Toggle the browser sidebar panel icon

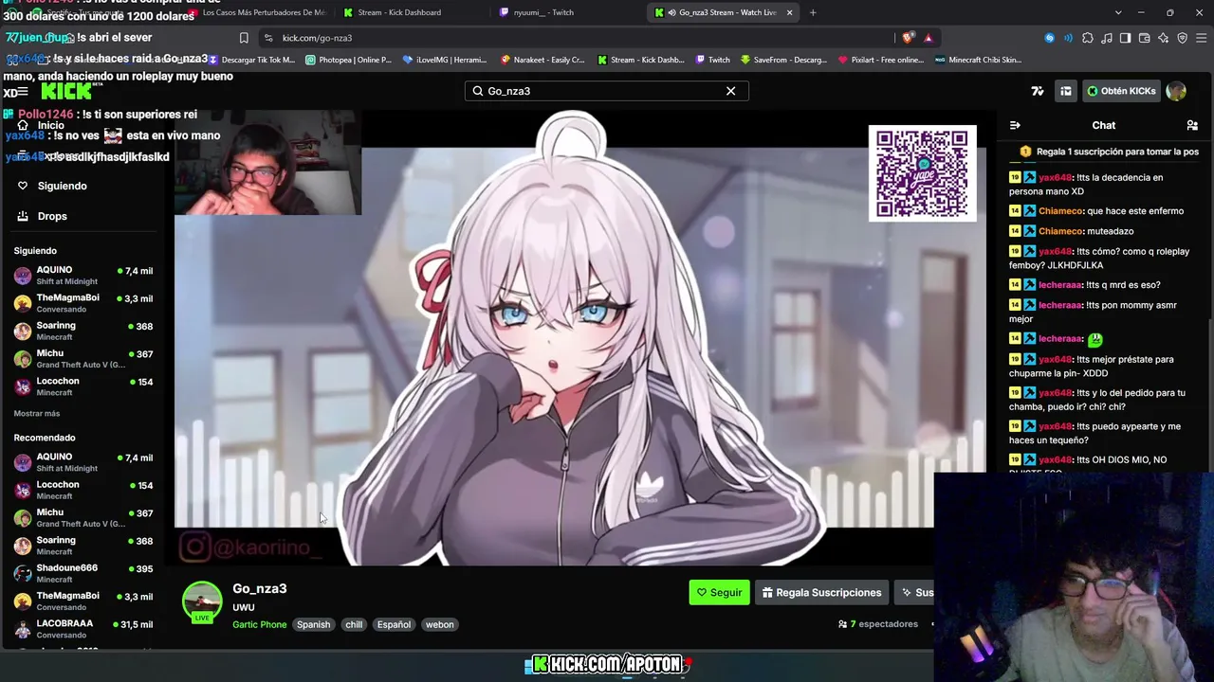pos(1125,38)
